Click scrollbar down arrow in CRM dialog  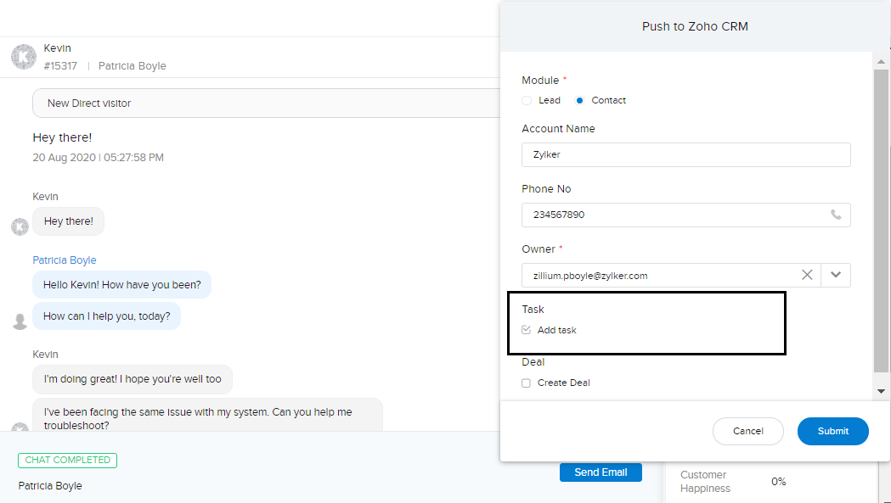pyautogui.click(x=882, y=391)
